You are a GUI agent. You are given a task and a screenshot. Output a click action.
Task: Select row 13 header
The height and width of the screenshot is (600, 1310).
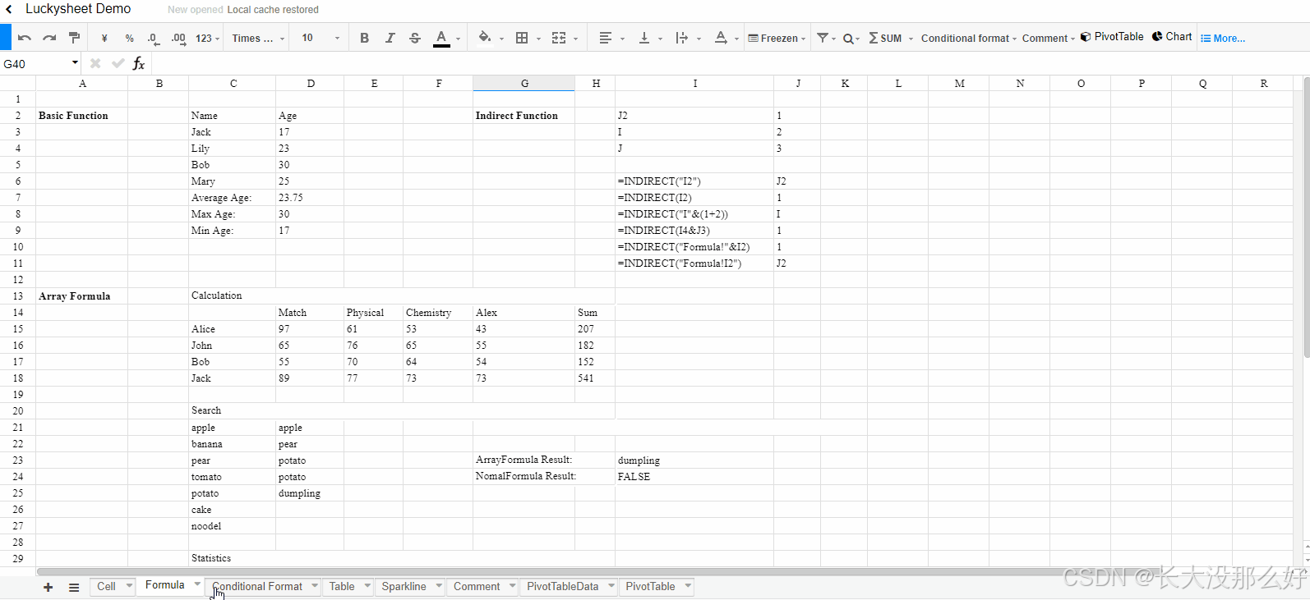[x=18, y=296]
